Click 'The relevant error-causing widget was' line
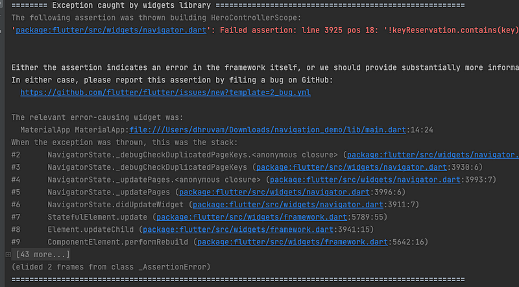 click(97, 117)
